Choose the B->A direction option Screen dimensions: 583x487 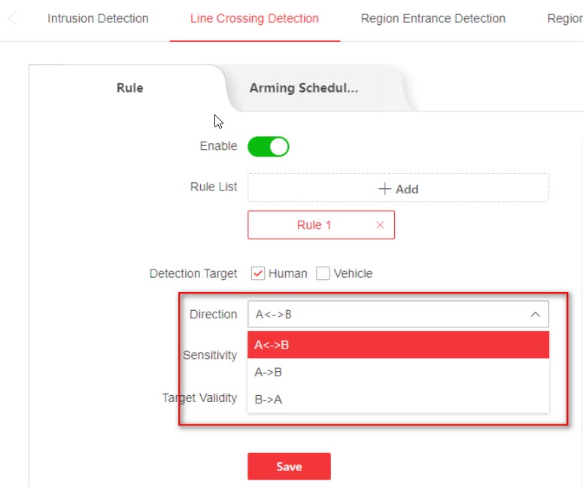coord(269,400)
